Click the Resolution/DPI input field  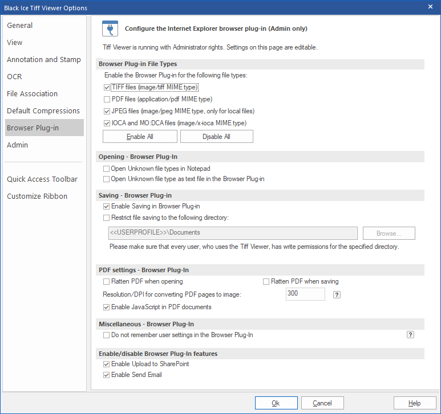pos(305,294)
